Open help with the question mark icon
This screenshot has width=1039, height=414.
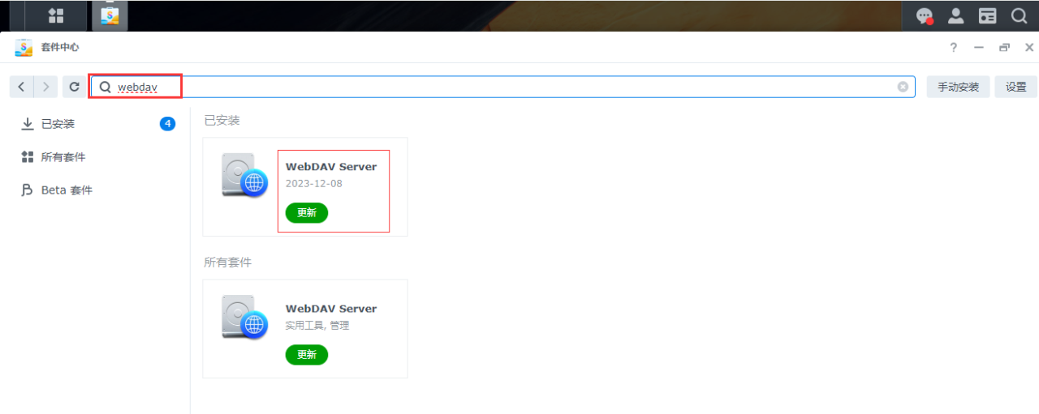[954, 48]
